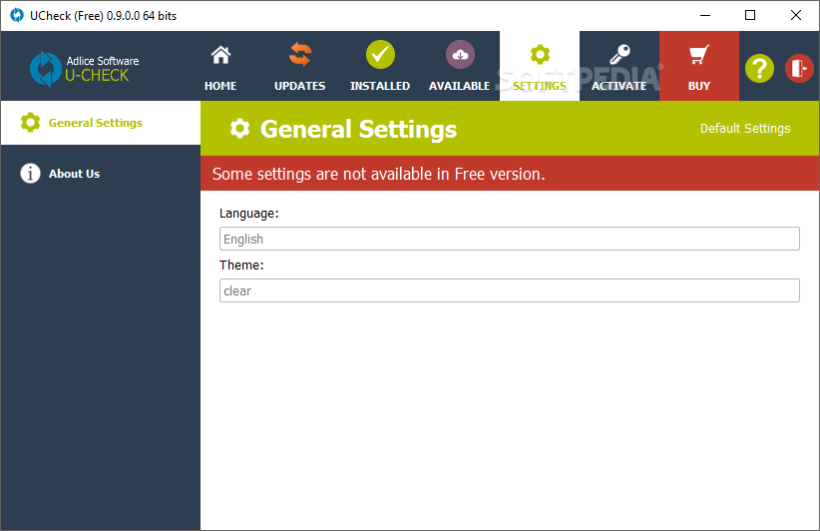
Task: Click the gear icon beside the General Settings heading
Action: coord(240,129)
